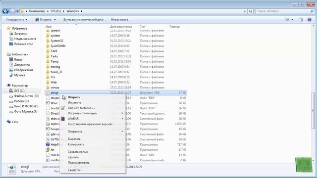Open the Видео library
This screenshot has width=317, height=178.
(16, 59)
